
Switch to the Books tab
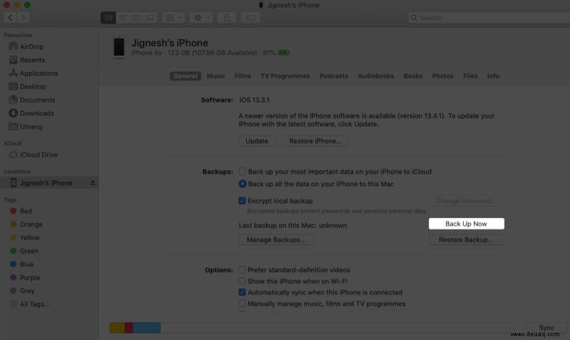[413, 76]
